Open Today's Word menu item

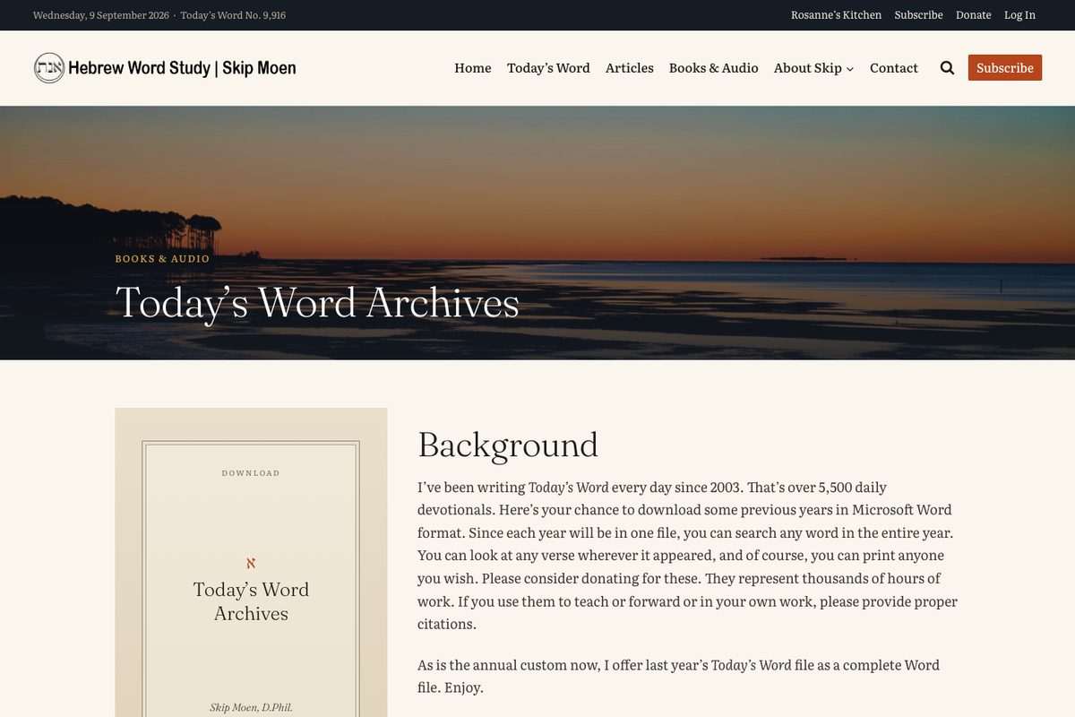[x=548, y=68]
